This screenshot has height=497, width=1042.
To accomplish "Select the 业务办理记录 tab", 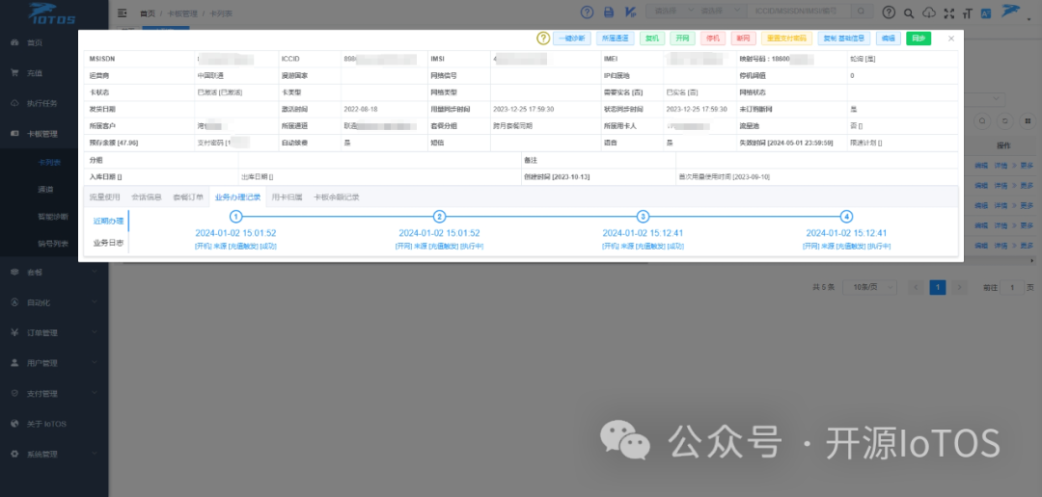I will point(237,197).
